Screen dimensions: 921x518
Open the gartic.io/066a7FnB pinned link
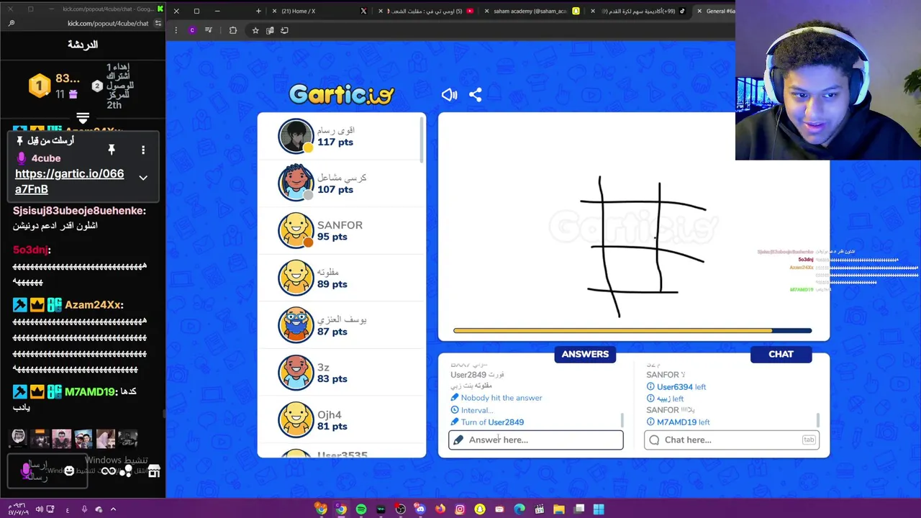[x=69, y=181]
